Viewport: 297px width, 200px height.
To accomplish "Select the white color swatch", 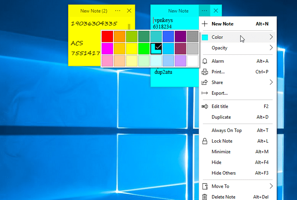I will point(193,61).
